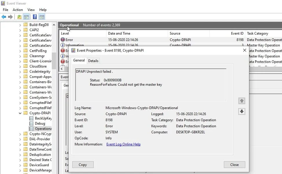Screen dimensions: 282x174
Task: Expand the CAPI2 tree node
Action: [20, 30]
